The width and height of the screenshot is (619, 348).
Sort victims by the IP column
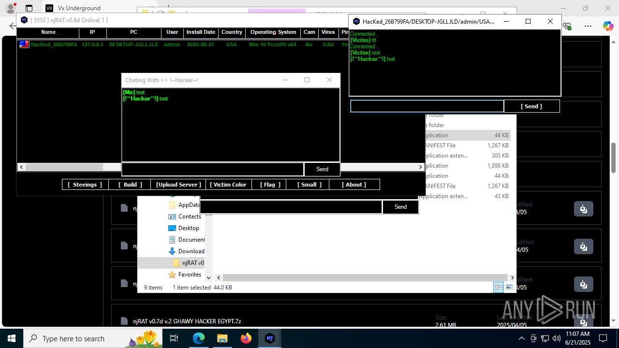pos(92,32)
